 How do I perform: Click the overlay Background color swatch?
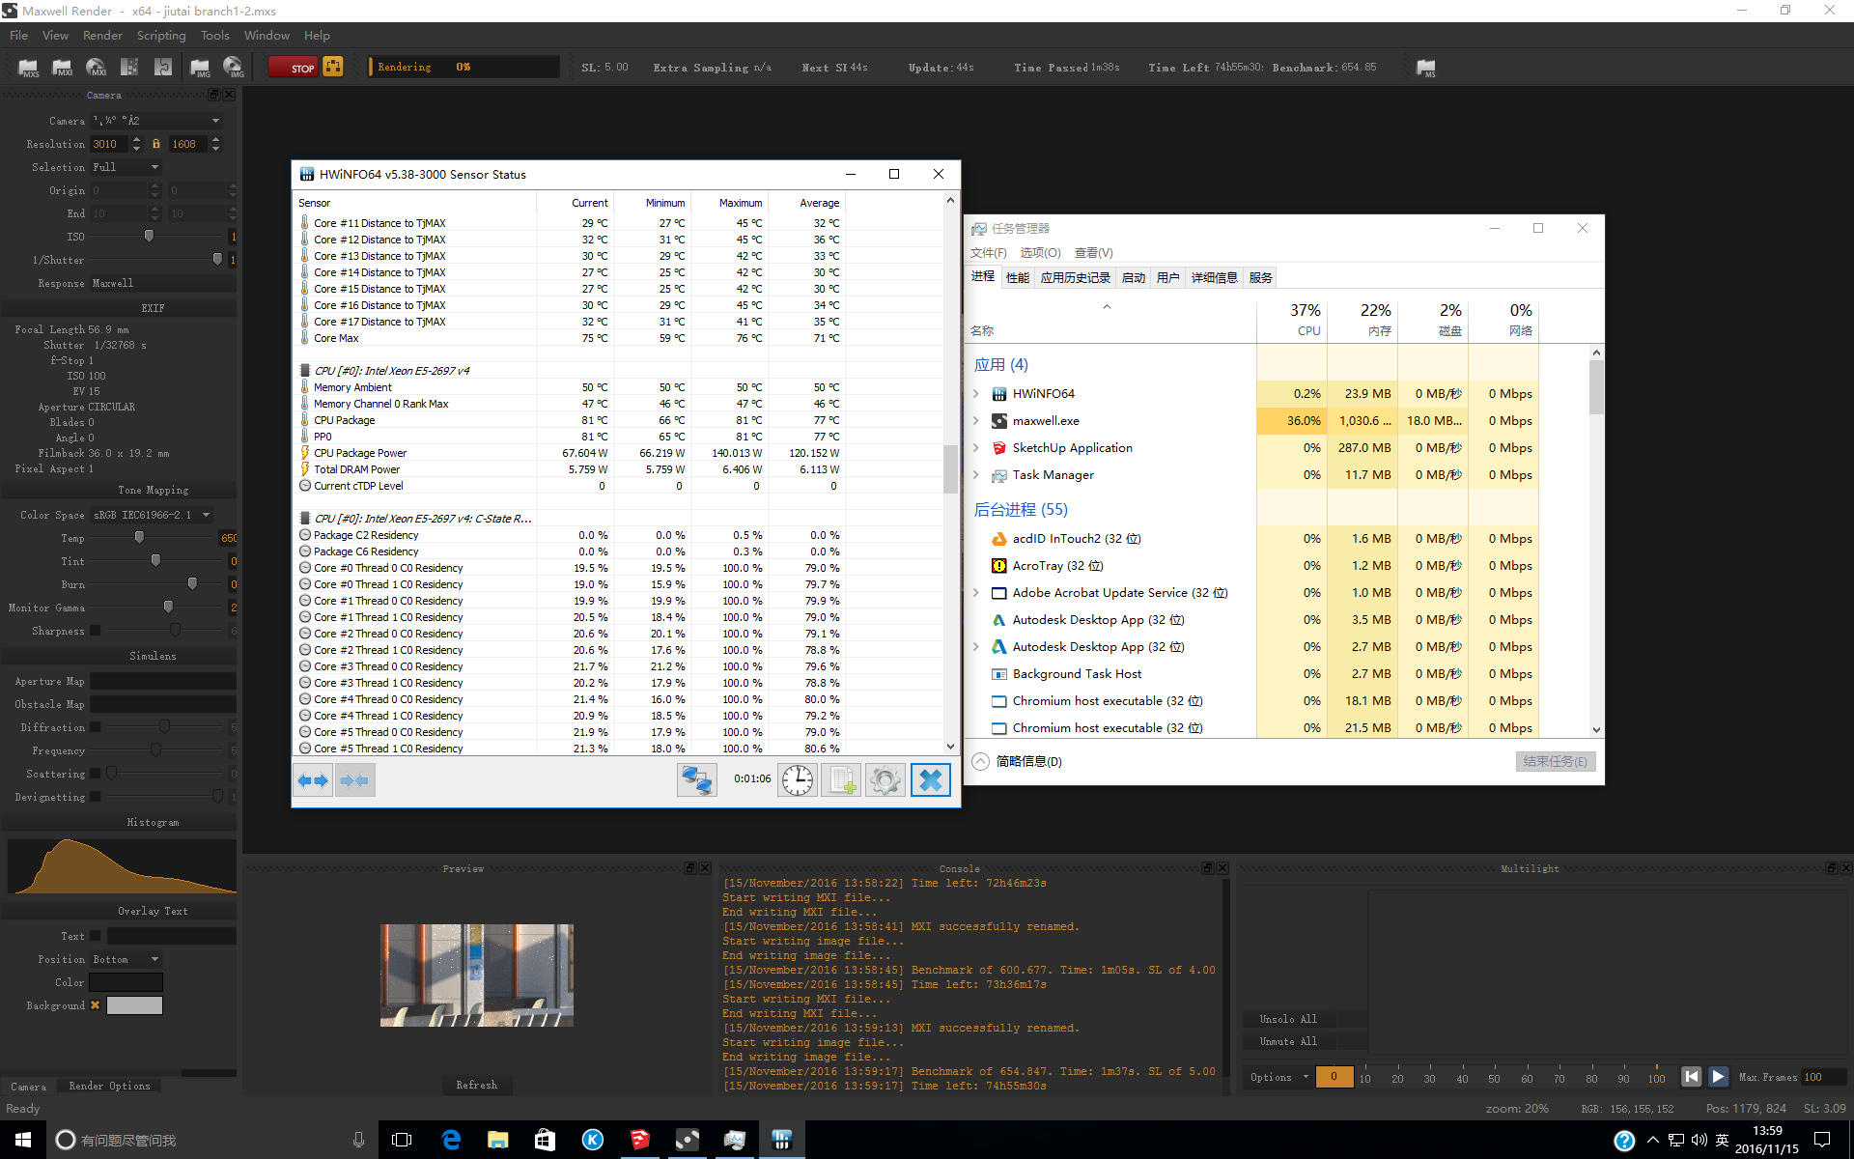point(134,1005)
